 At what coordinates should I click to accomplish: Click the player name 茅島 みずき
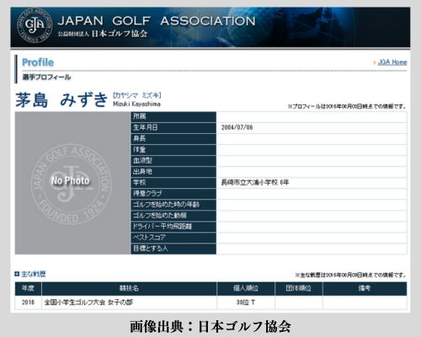tap(61, 99)
